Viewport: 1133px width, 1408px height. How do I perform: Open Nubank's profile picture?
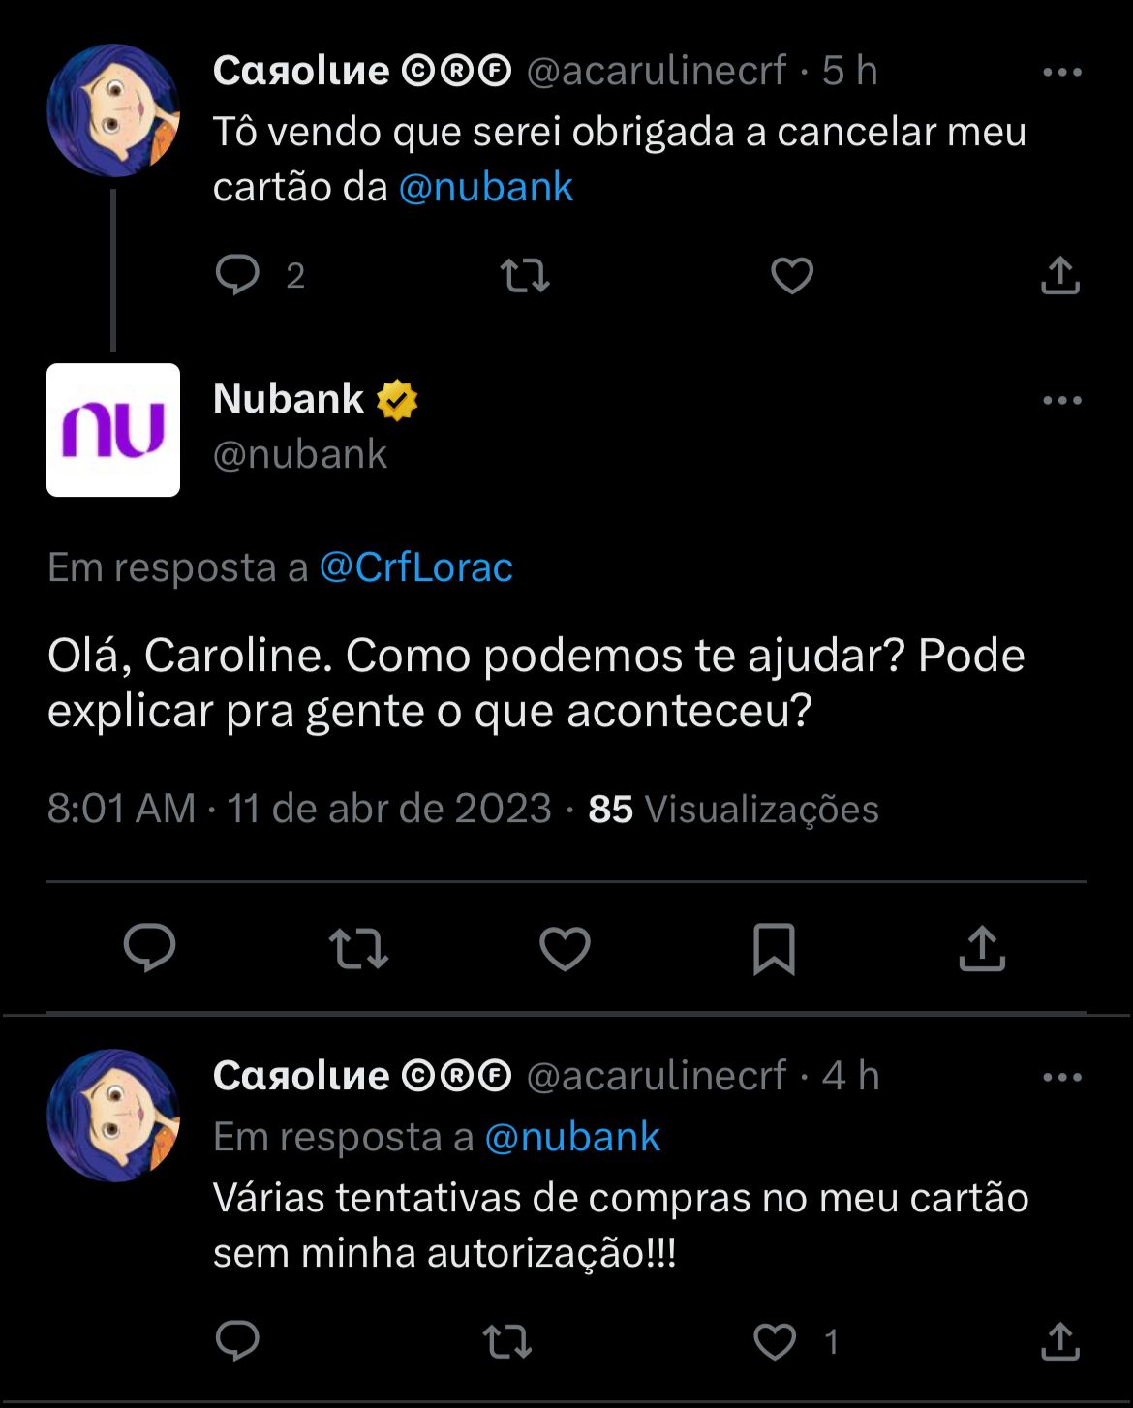point(113,430)
